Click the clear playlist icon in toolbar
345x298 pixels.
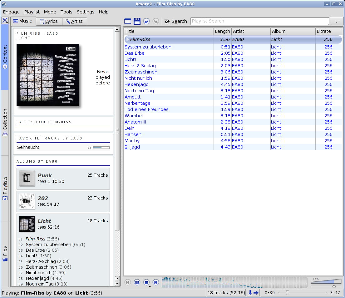pos(128,21)
